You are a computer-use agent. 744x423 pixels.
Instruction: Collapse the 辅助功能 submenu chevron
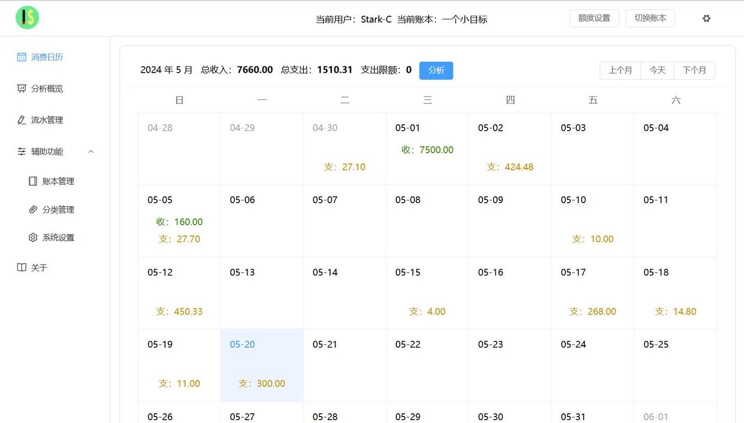pos(91,151)
